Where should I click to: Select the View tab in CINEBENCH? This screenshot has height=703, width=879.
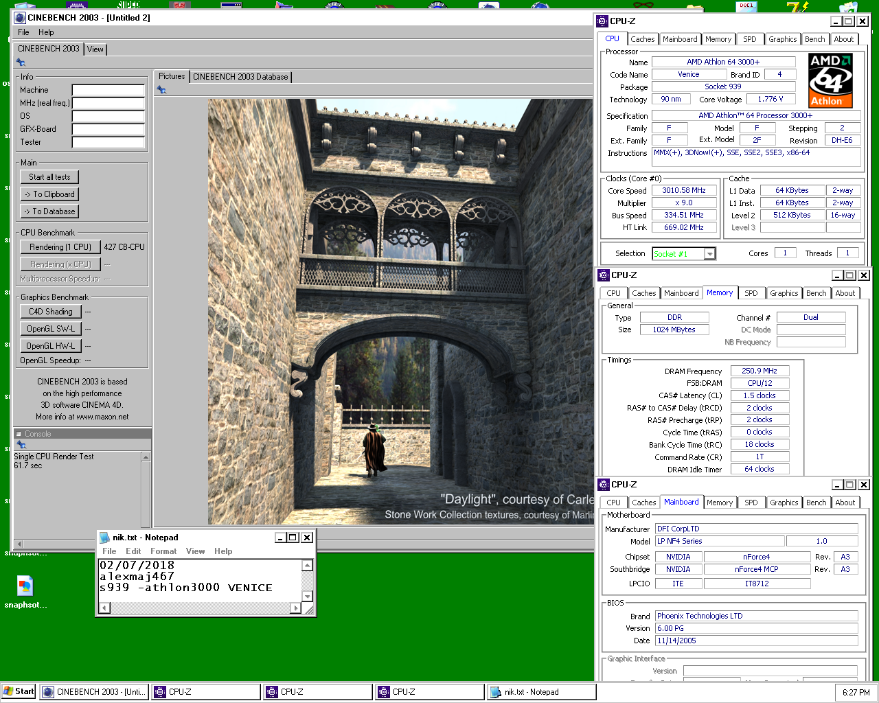[x=95, y=49]
